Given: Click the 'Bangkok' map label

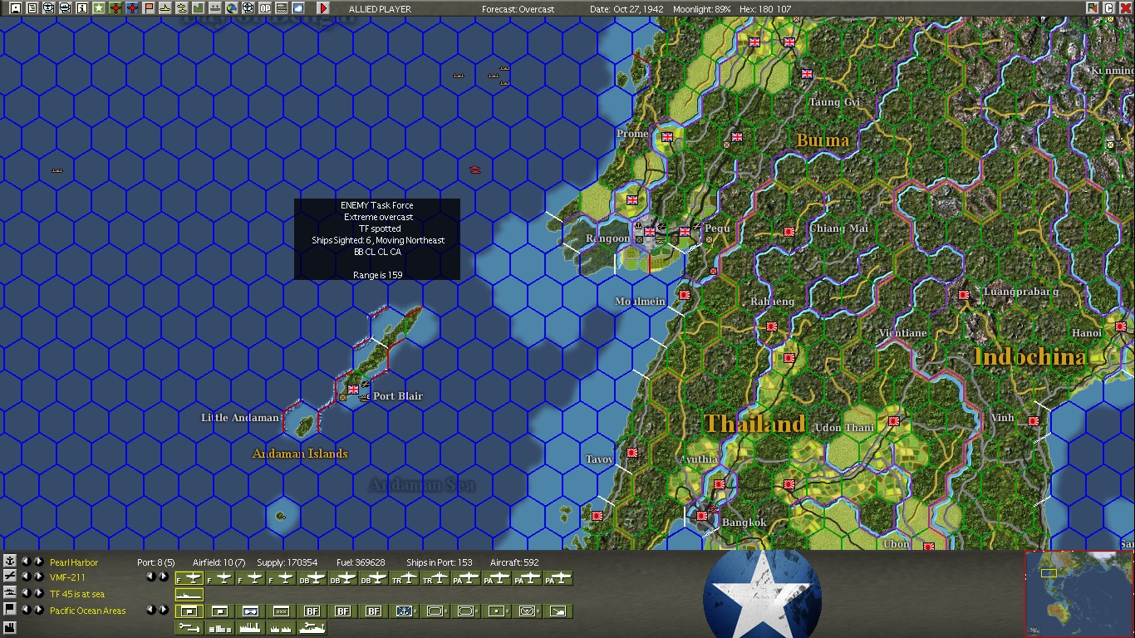Looking at the screenshot, I should click(744, 523).
